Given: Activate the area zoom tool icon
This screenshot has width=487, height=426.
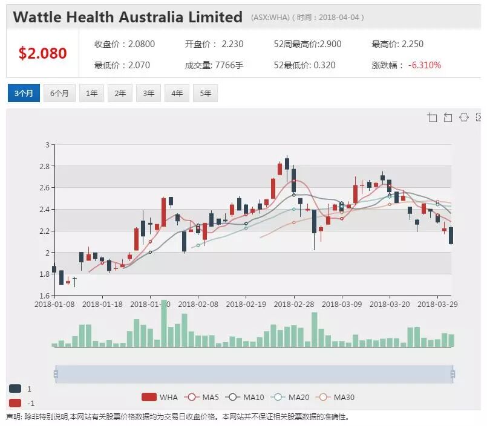Looking at the screenshot, I should pyautogui.click(x=432, y=118).
